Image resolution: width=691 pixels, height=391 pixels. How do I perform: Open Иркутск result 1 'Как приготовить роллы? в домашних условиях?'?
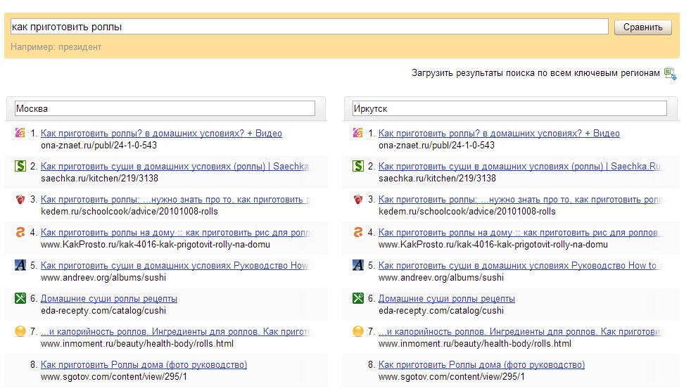pos(499,133)
